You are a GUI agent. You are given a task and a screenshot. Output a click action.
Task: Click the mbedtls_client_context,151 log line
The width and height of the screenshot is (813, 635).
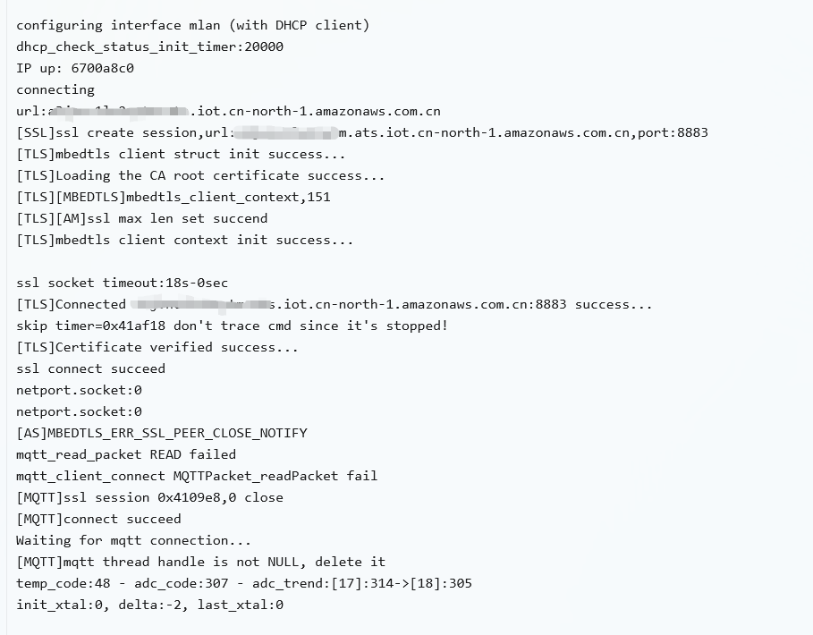[174, 197]
